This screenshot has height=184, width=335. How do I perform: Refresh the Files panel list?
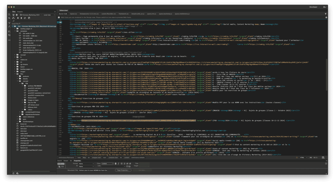[x=25, y=18]
